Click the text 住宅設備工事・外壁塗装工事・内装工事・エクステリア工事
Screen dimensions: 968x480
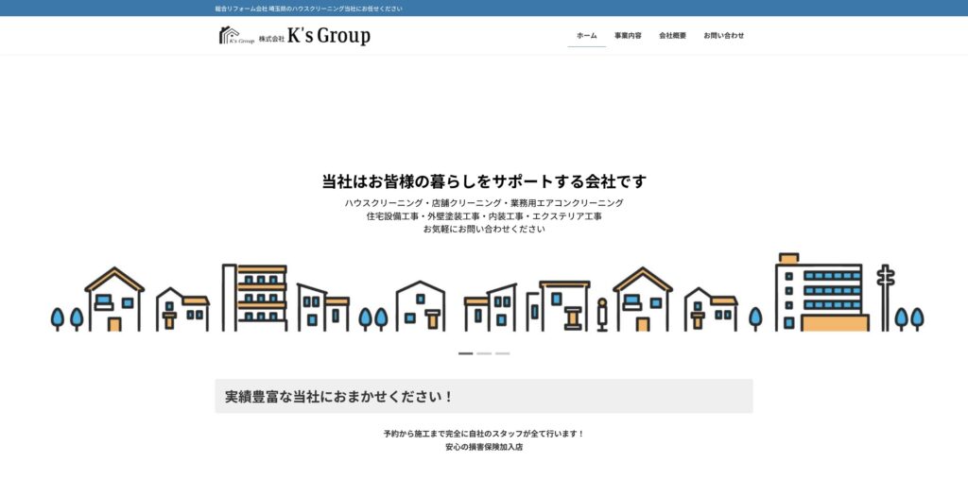click(484, 216)
